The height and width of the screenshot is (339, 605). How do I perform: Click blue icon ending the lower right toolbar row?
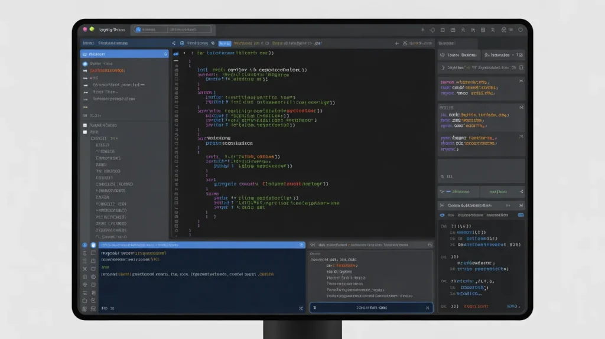(521, 215)
